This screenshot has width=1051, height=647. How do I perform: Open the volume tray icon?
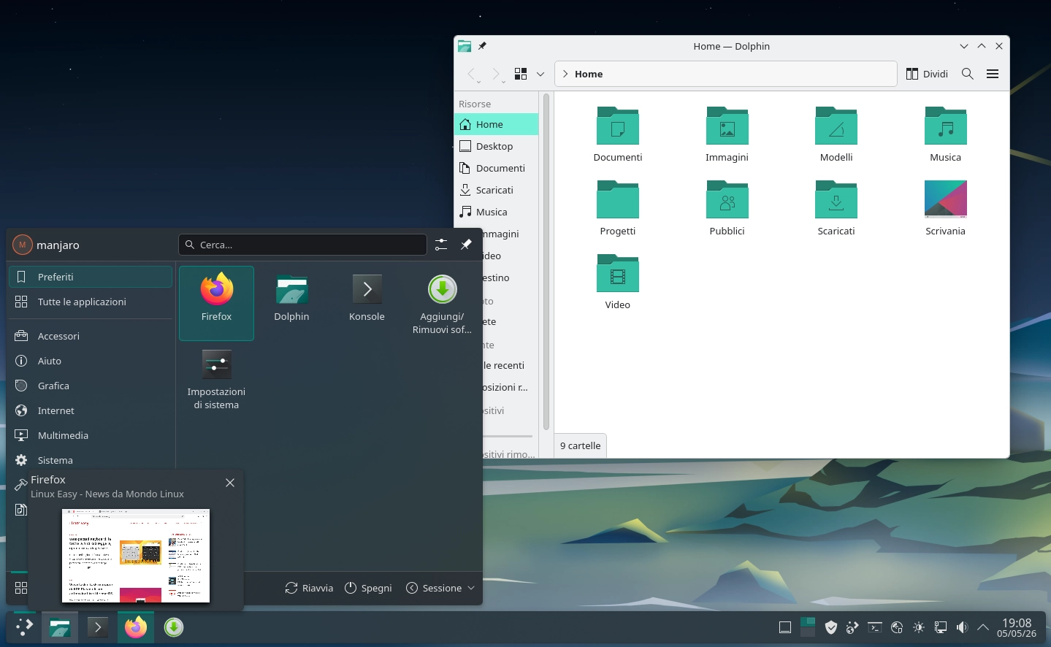(x=962, y=627)
